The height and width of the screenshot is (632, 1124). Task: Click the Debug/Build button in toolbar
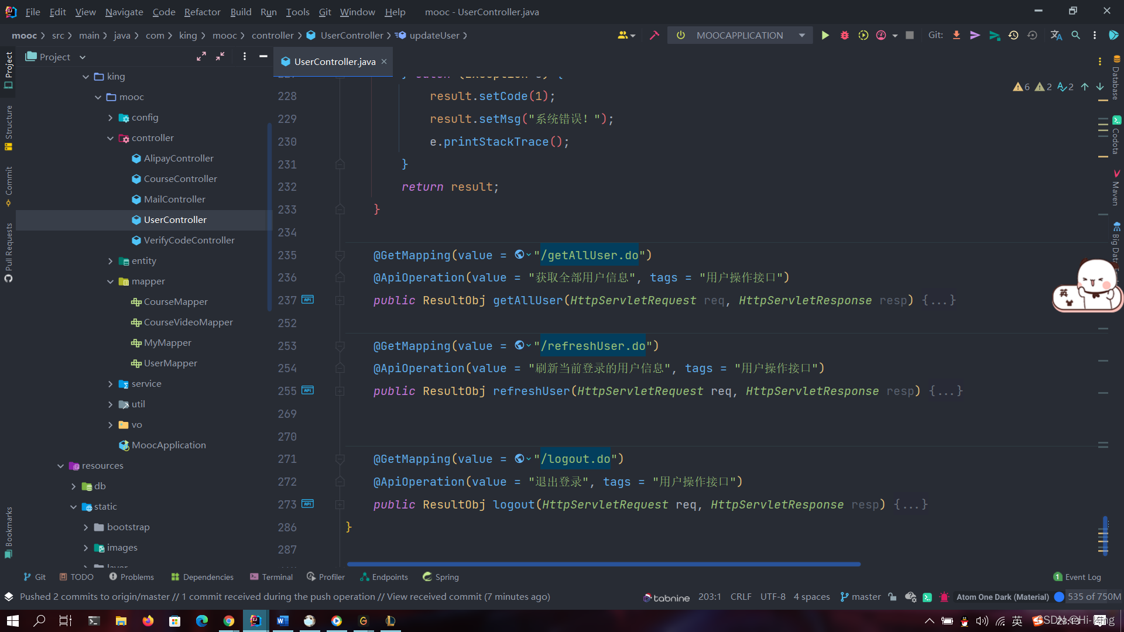point(844,36)
